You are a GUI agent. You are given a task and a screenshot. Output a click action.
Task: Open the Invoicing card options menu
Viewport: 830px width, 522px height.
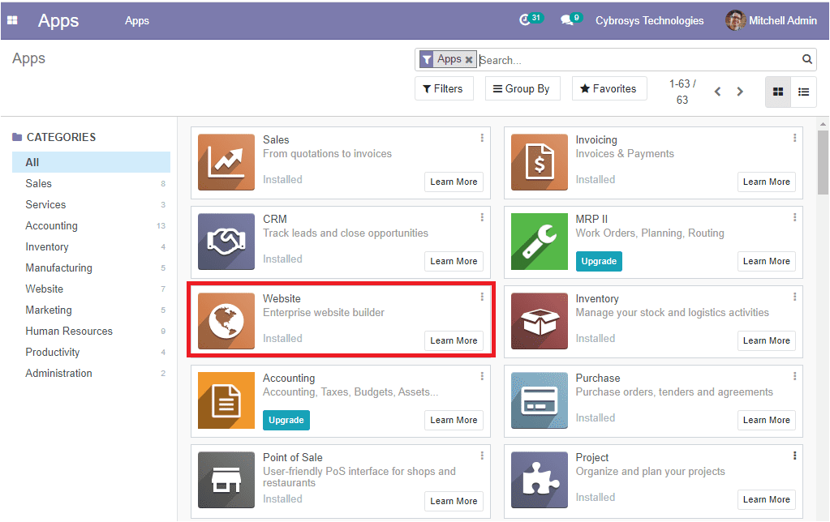794,138
